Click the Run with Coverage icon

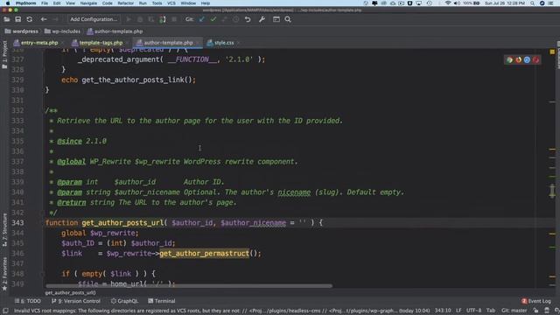click(151, 19)
